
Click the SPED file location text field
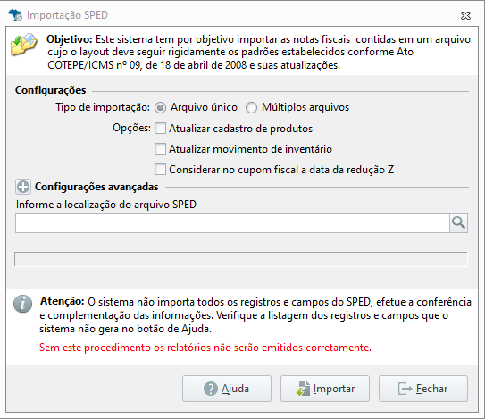point(232,222)
